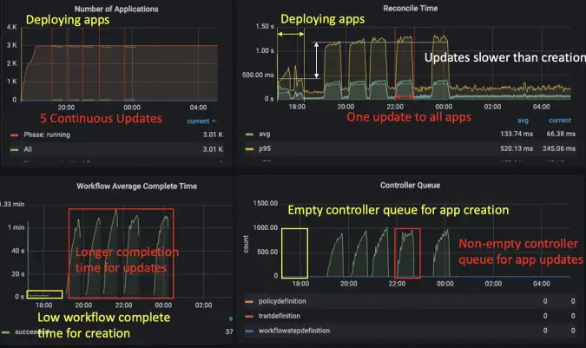This screenshot has width=586, height=348.
Task: Sort Number of Applications legend by current column
Action: 201,121
